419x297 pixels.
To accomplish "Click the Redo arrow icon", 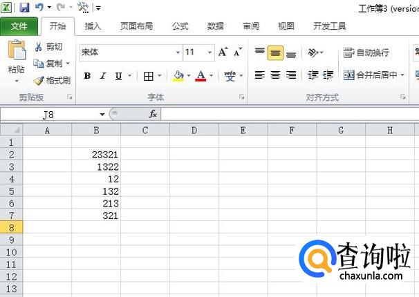I will coord(61,7).
